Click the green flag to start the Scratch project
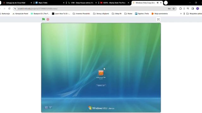This screenshot has width=202, height=113. pos(44,19)
